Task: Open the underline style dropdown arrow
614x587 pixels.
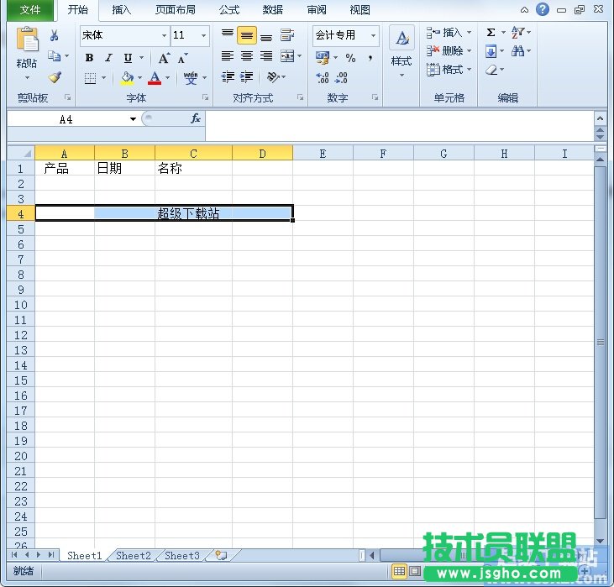Action: (141, 58)
